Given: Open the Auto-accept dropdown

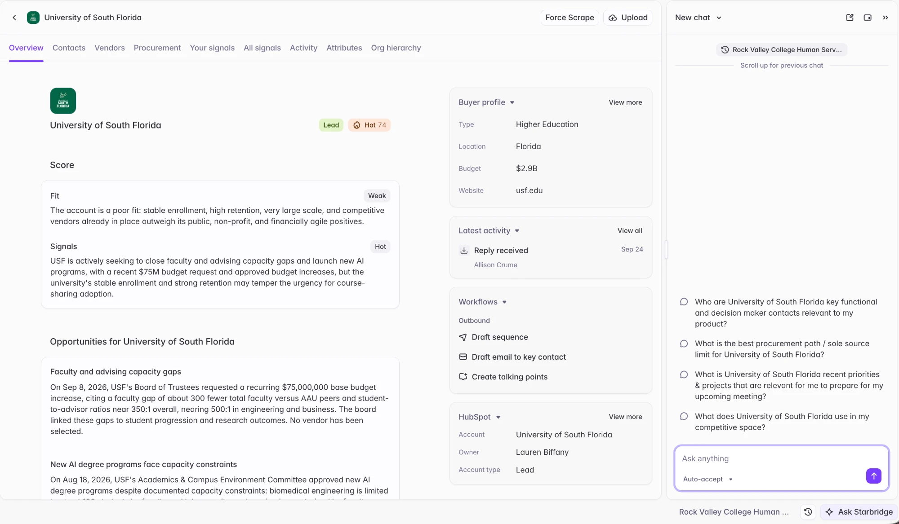Looking at the screenshot, I should [708, 479].
